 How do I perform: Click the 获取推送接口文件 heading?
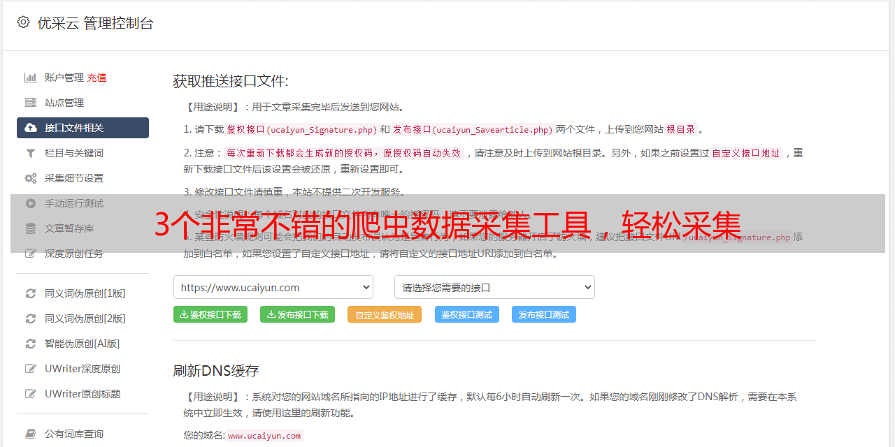[x=231, y=81]
